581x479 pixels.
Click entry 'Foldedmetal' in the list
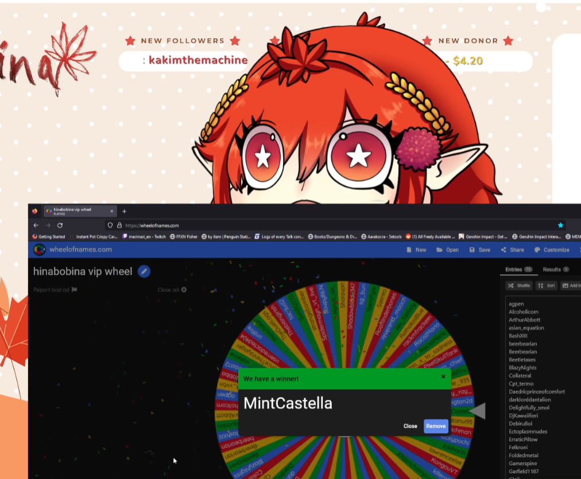tap(523, 455)
